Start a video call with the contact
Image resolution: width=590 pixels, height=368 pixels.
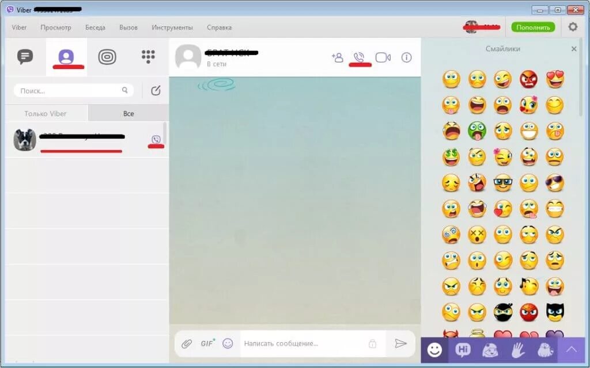383,57
